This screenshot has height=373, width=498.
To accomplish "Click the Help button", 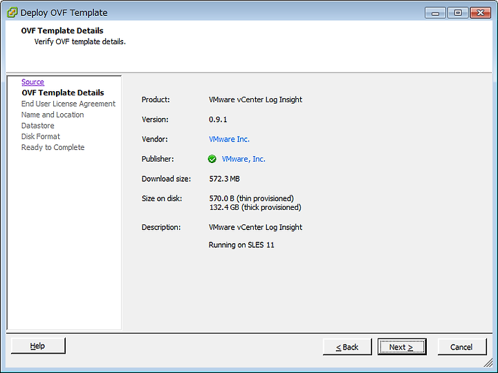I will [x=38, y=346].
